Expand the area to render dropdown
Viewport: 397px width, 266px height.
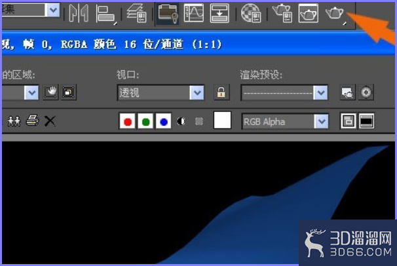31,92
